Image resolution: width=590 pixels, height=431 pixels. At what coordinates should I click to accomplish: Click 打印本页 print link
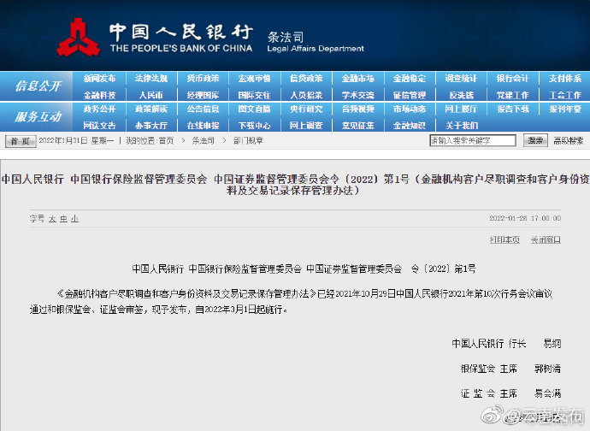tap(504, 239)
